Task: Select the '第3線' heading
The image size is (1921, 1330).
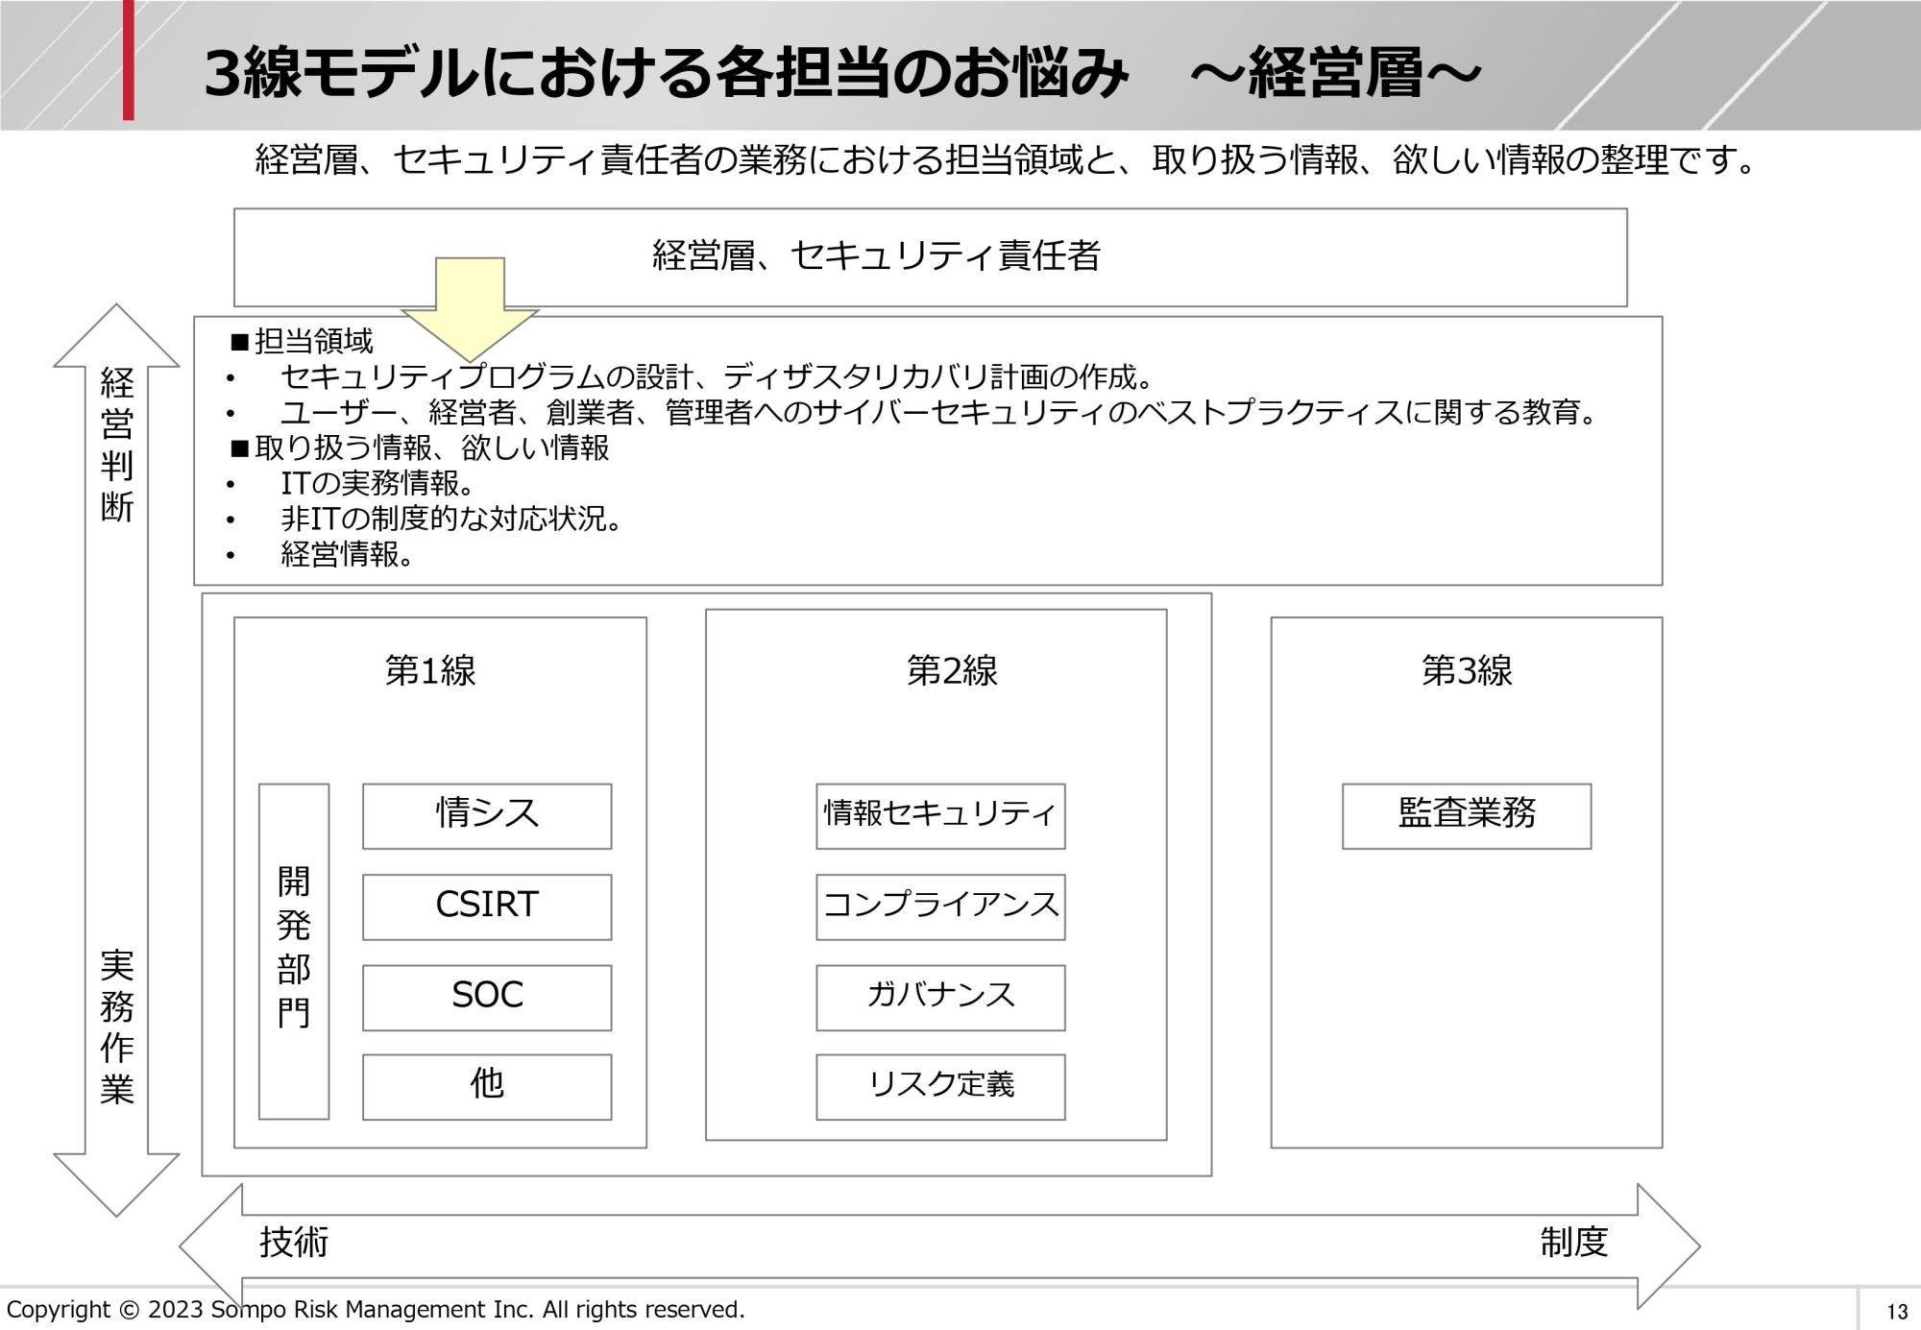Action: pos(1467,670)
